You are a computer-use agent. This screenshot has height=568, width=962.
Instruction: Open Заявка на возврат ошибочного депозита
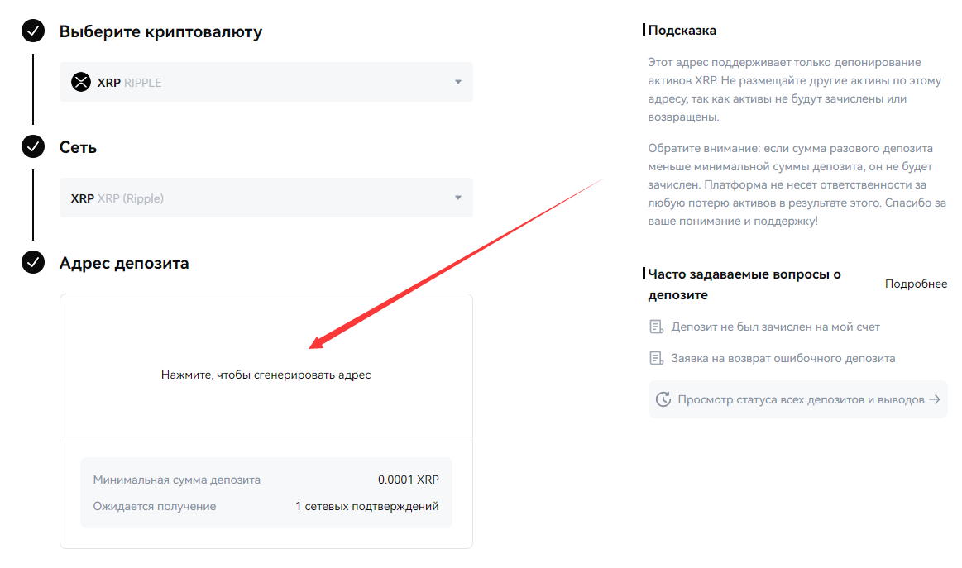click(783, 358)
